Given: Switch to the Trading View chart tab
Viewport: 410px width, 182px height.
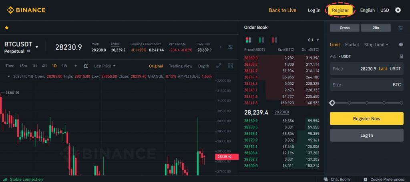Looking at the screenshot, I should pos(181,66).
